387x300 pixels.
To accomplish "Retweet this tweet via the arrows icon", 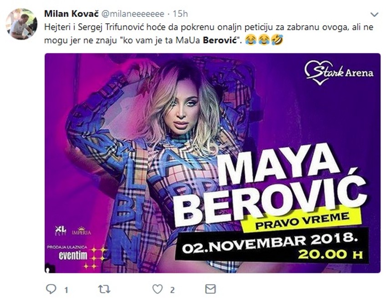I will tap(104, 289).
